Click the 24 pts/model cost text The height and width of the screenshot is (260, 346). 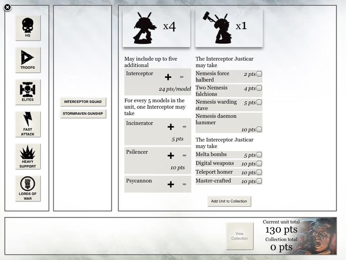[x=175, y=89]
